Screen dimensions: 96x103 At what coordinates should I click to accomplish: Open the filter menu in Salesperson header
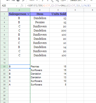click(28, 14)
